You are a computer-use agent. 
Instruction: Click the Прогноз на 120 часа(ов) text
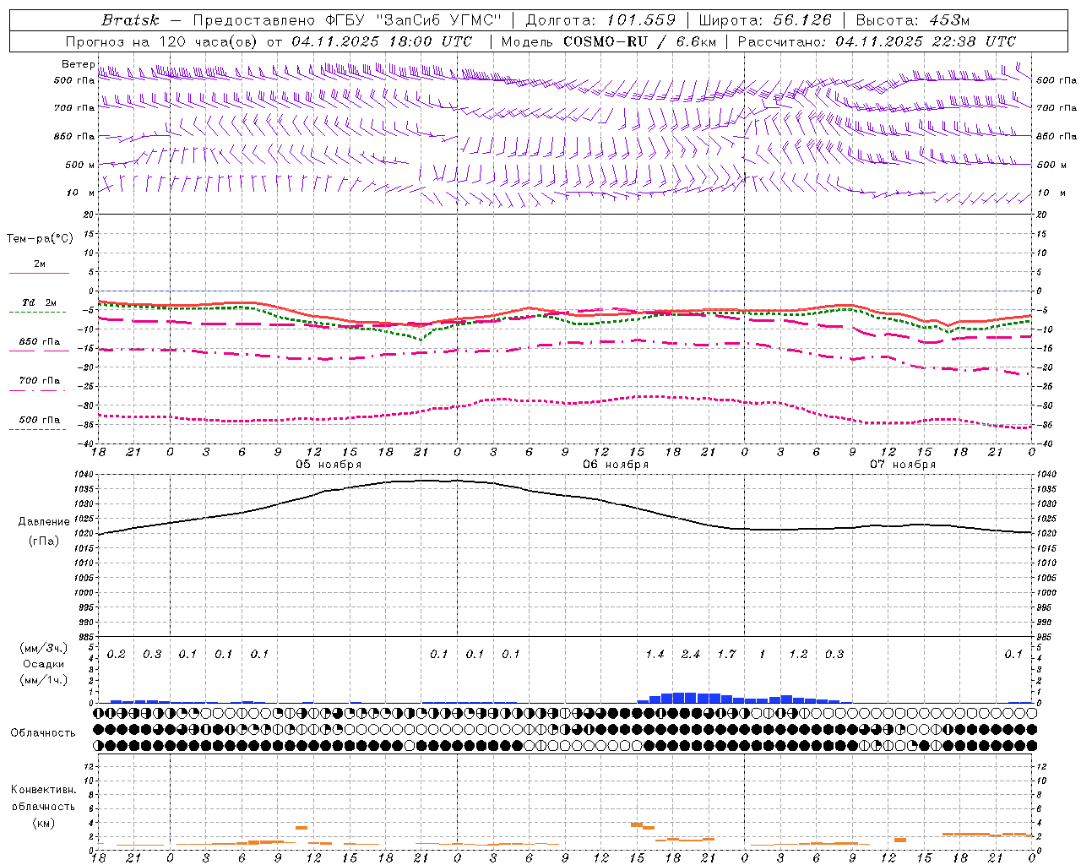(x=163, y=41)
